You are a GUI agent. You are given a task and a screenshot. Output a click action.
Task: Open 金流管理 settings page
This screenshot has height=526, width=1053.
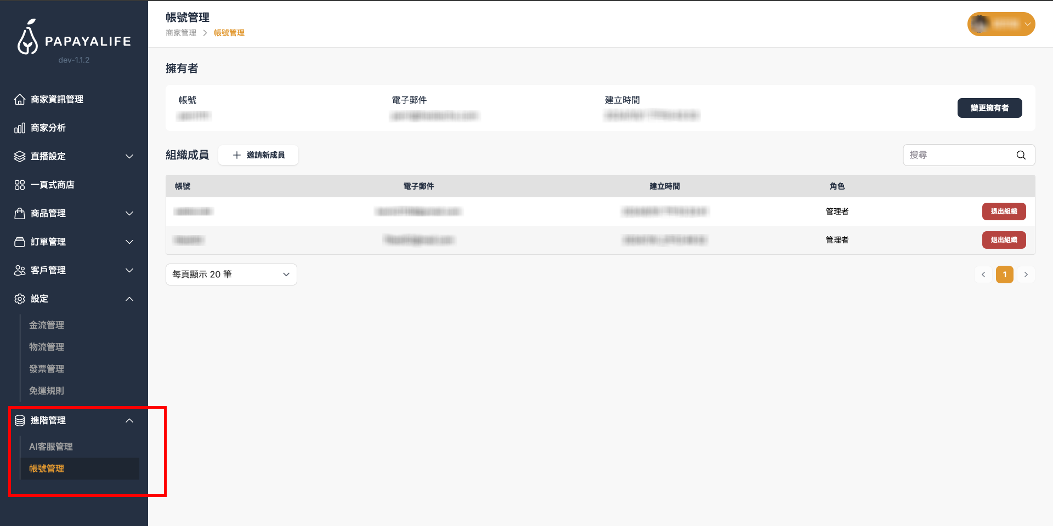[x=47, y=325]
